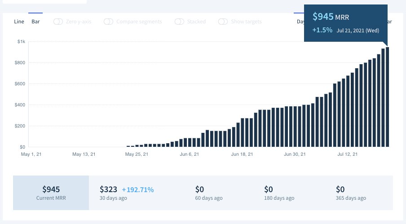
Task: Select the 180 days ago value
Action: 269,189
